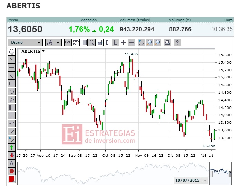The width and height of the screenshot is (235, 186).
Task: Click the Nov label on time axis
Action: (139, 155)
